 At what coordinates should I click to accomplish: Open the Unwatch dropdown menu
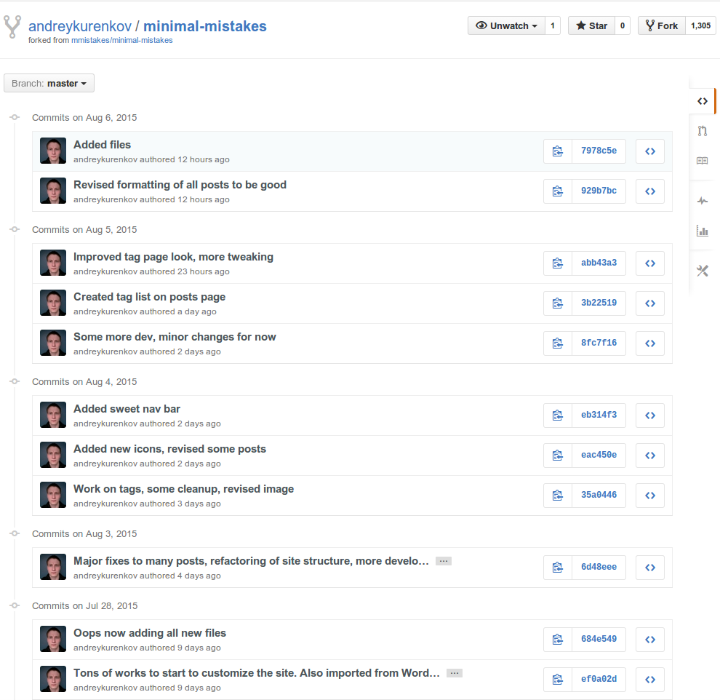tap(506, 25)
